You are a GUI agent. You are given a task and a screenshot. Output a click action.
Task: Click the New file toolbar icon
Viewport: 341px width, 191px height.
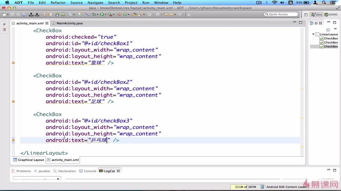tap(4, 14)
